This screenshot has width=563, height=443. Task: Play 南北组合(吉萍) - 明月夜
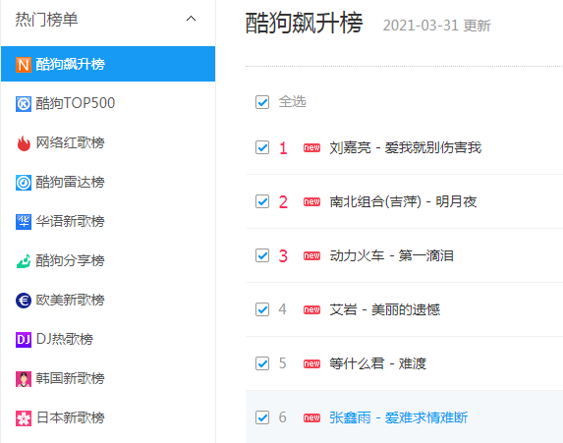click(403, 201)
